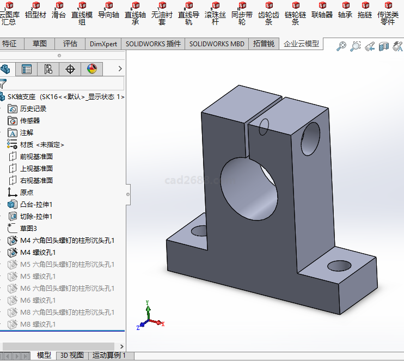The height and width of the screenshot is (361, 404).
Task: Click the Zoom to Fit icon
Action: [341, 47]
